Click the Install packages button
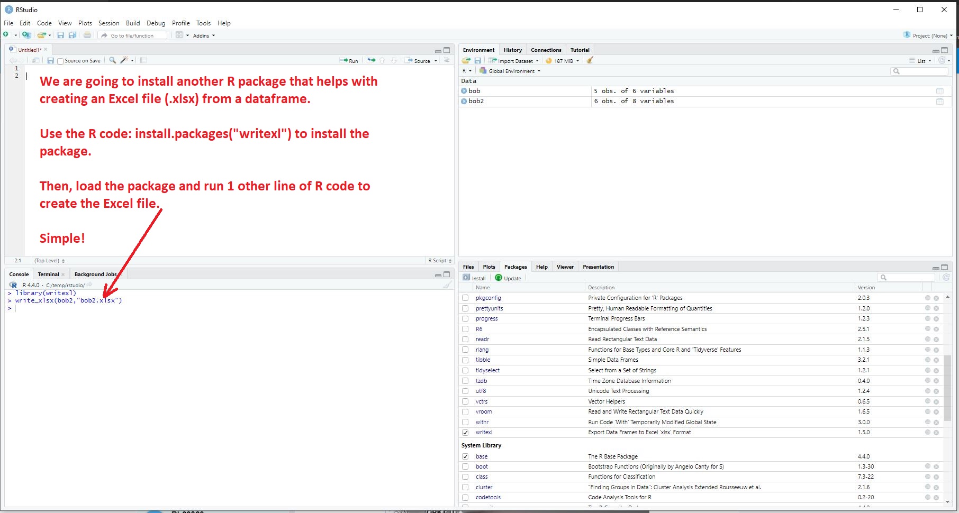This screenshot has height=513, width=959. coord(474,278)
